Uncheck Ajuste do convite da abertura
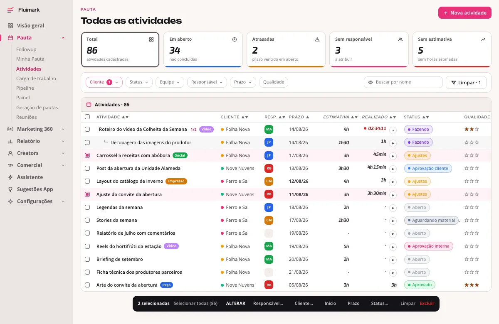Image resolution: width=499 pixels, height=324 pixels. click(x=87, y=194)
